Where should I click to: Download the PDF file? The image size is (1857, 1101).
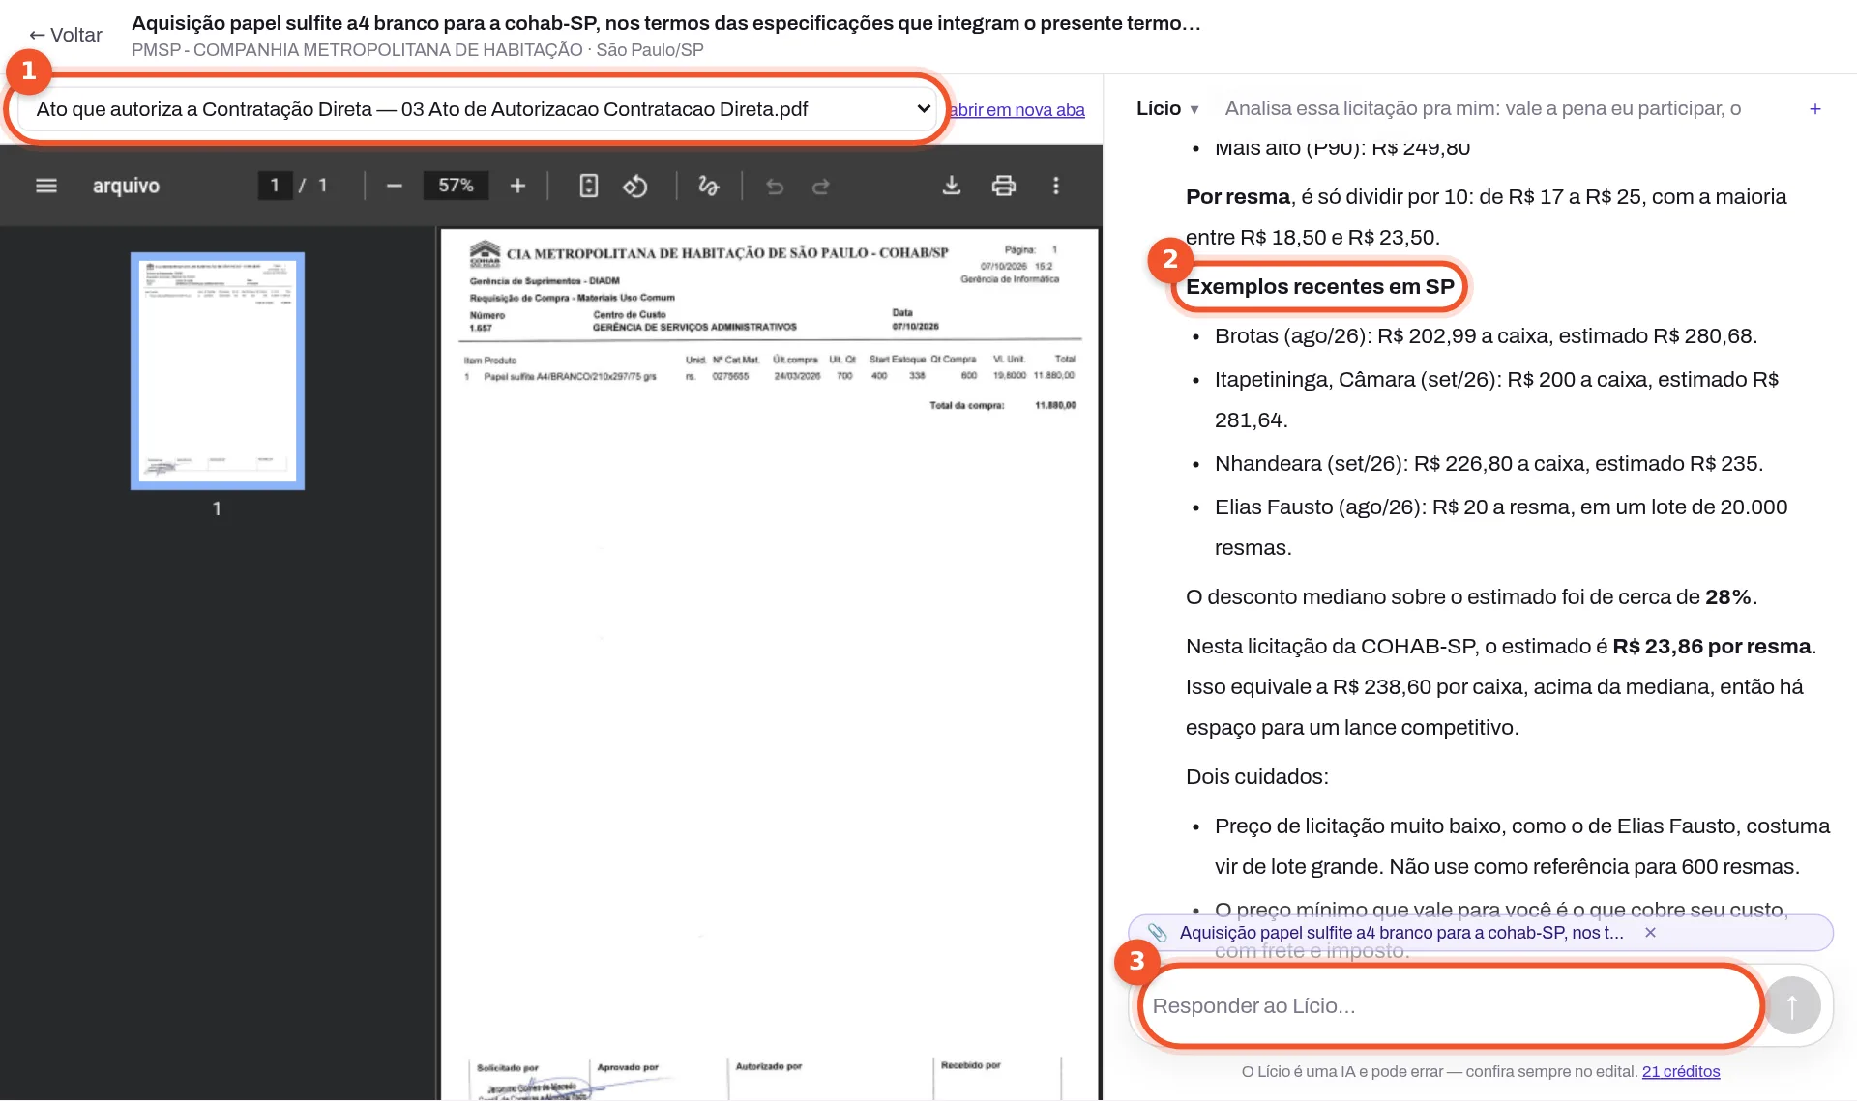coord(952,186)
